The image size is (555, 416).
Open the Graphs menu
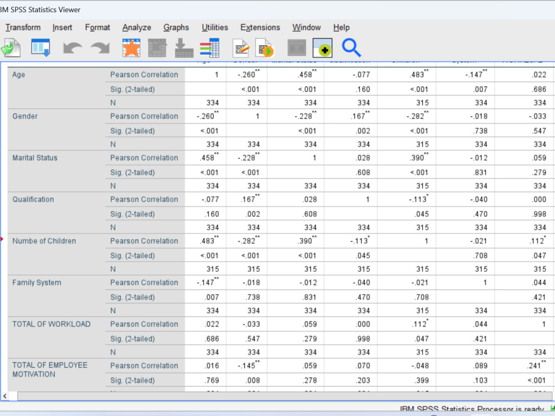coord(176,27)
